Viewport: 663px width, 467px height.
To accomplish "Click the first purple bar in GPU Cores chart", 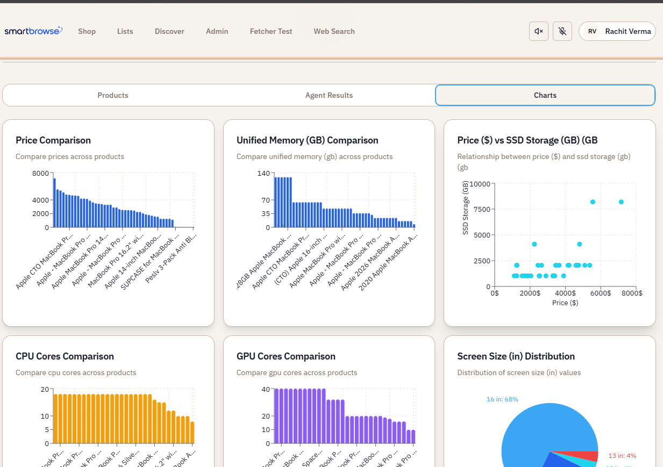I will [276, 416].
